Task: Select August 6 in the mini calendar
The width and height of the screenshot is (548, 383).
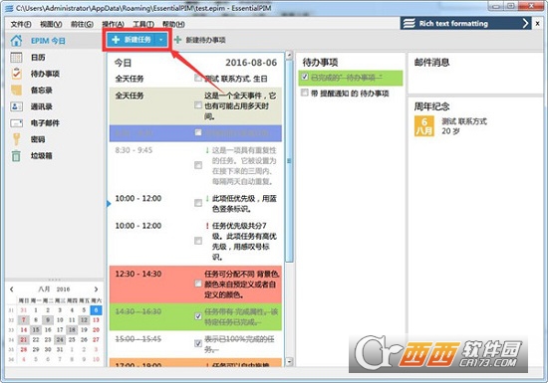Action: coord(96,310)
